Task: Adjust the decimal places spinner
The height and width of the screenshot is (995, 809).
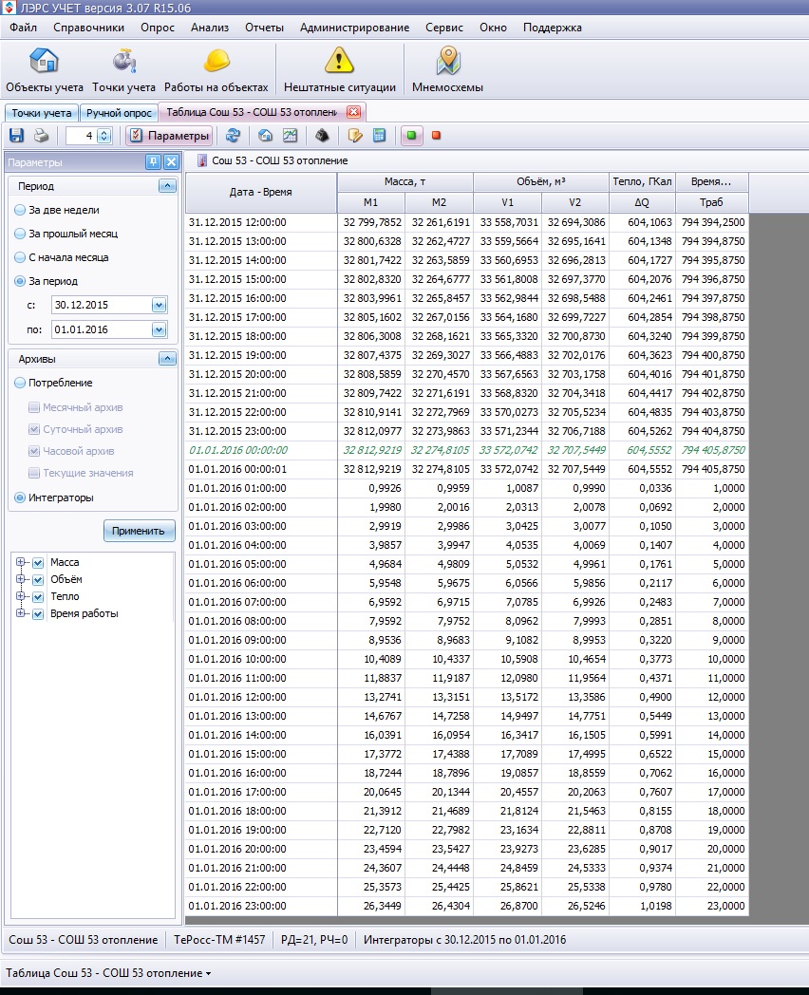Action: pyautogui.click(x=104, y=136)
